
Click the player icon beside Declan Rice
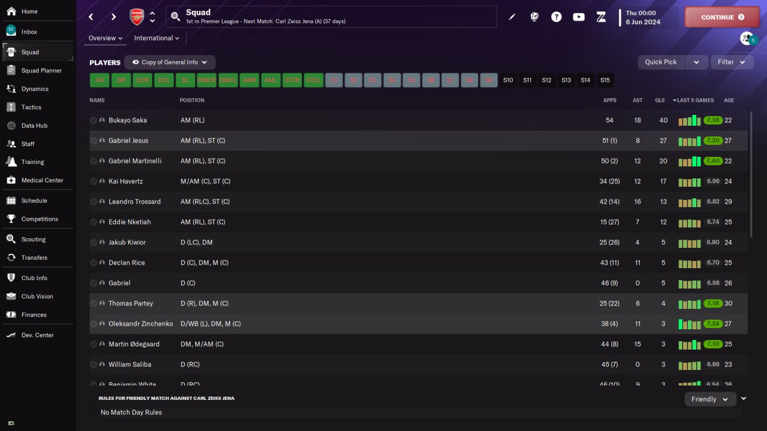point(102,263)
